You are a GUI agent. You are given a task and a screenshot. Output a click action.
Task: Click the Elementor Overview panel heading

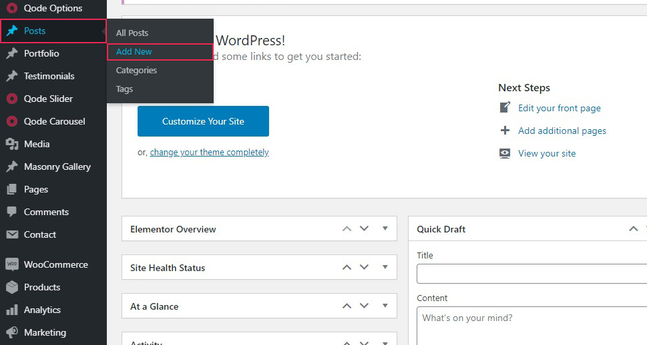pos(173,229)
